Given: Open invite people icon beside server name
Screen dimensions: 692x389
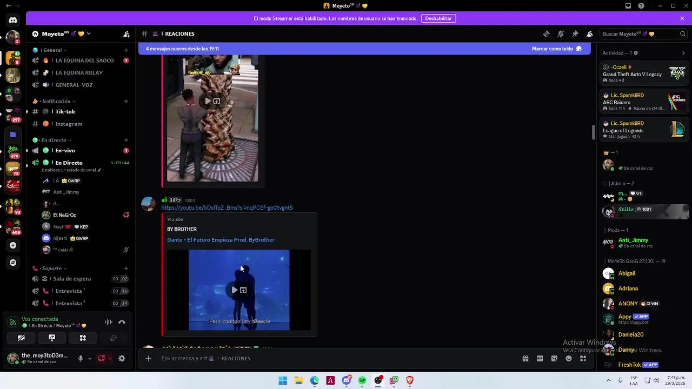Looking at the screenshot, I should pyautogui.click(x=127, y=33).
